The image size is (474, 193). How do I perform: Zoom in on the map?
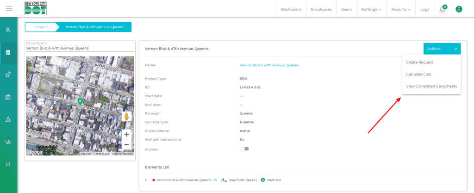[x=126, y=134]
